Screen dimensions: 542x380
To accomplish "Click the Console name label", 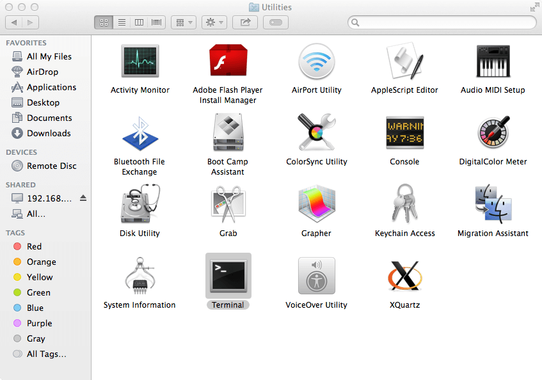I will coord(404,162).
